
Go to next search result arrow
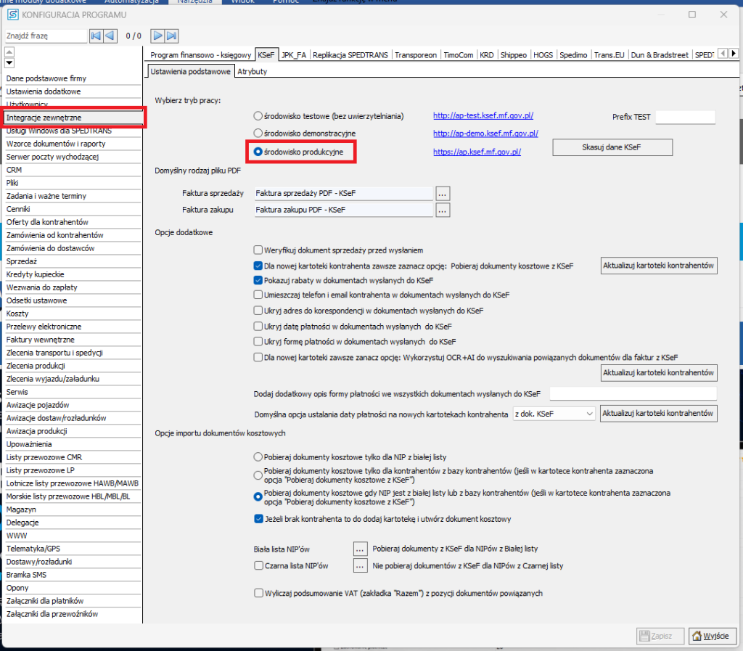pos(157,36)
